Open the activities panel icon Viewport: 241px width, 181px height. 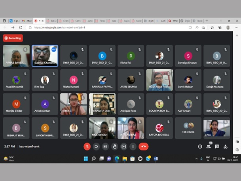tap(226, 147)
